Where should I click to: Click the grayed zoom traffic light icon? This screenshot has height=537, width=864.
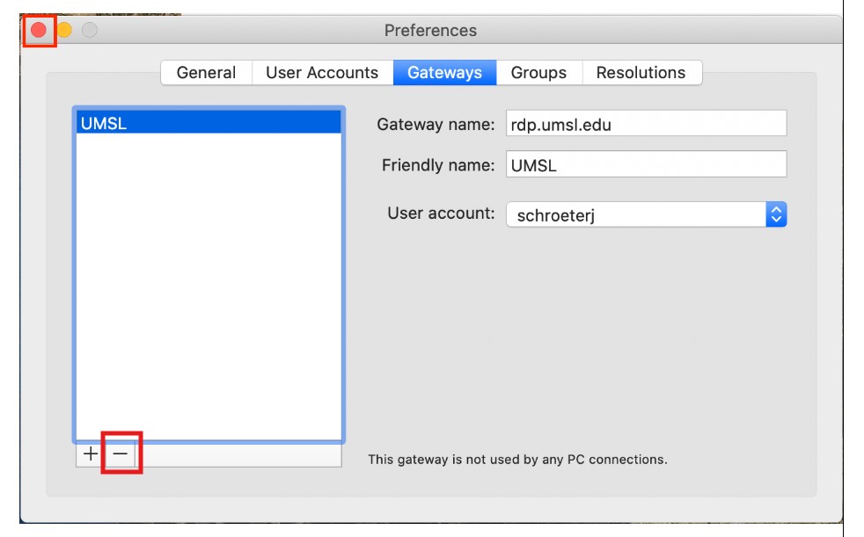(x=89, y=29)
